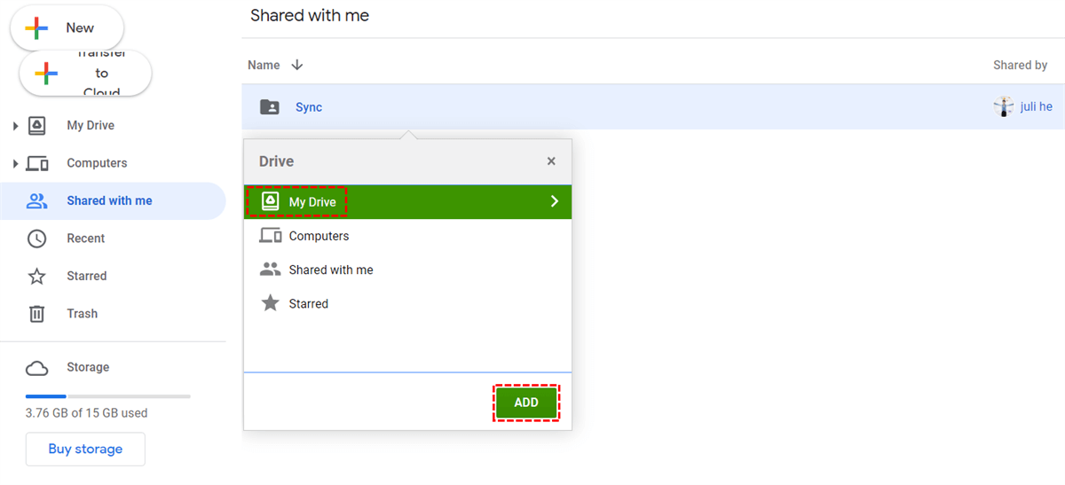Click juli he's avatar thumbnail
Viewport: 1065px width, 485px height.
click(x=1004, y=107)
